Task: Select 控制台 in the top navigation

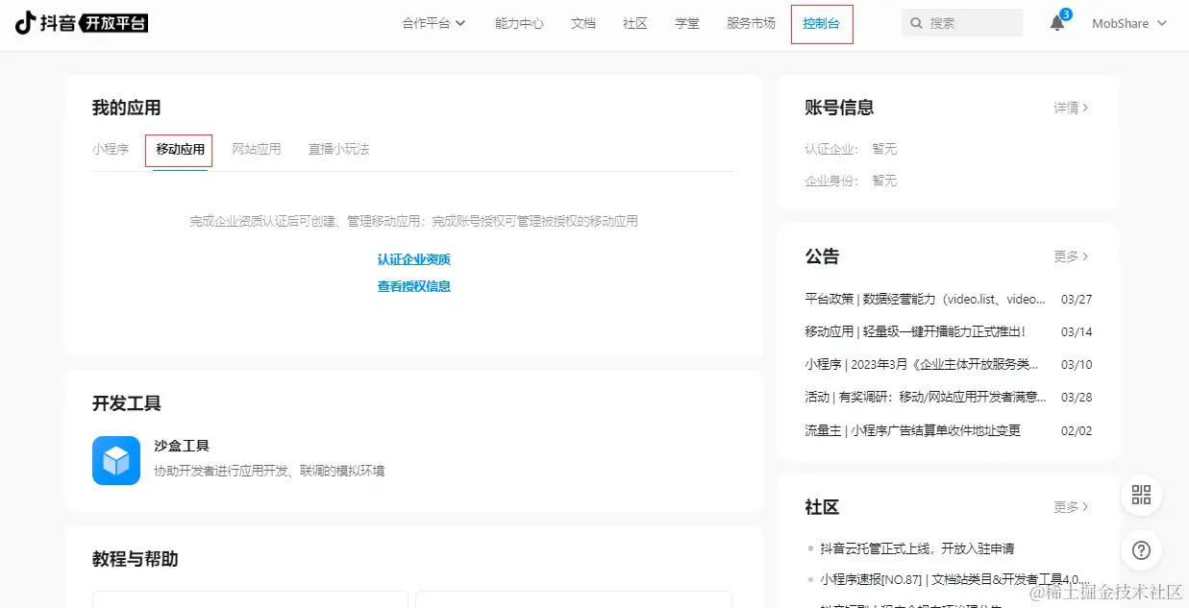Action: [822, 23]
